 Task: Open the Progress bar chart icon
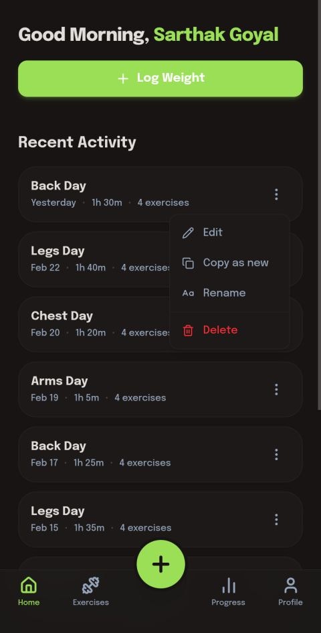tap(228, 585)
